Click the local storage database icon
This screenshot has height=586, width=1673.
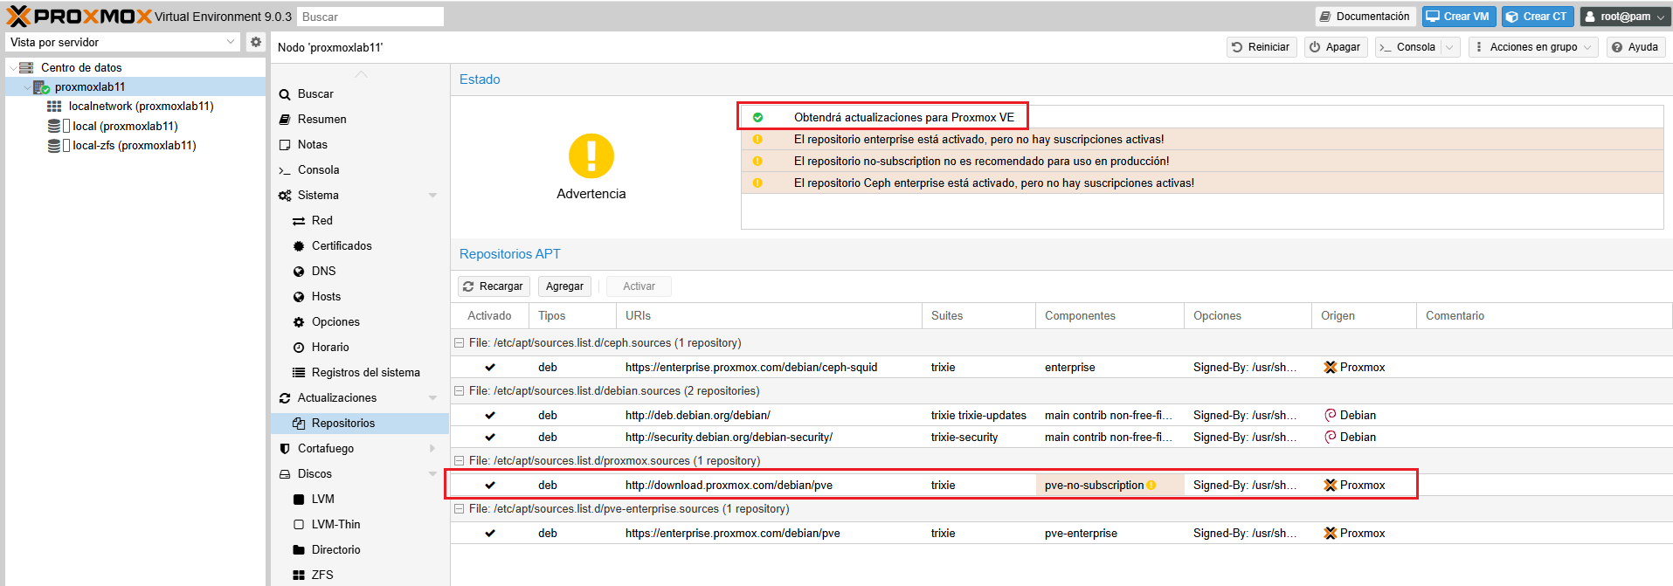54,126
